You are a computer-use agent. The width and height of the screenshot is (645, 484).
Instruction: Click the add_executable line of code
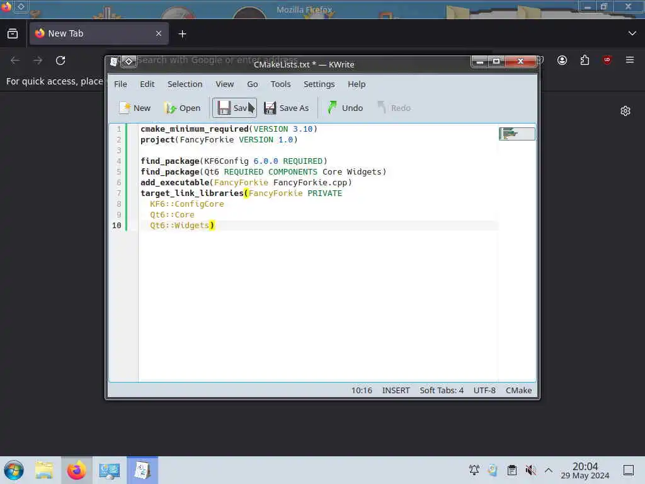(x=246, y=182)
